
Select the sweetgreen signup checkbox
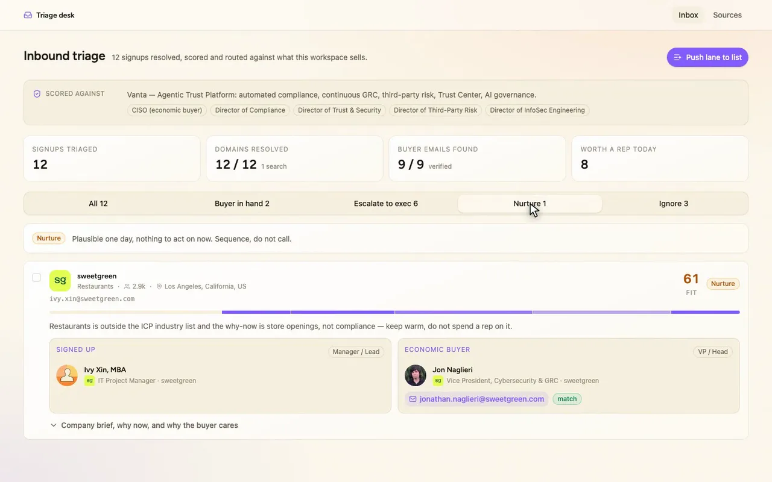click(x=37, y=277)
